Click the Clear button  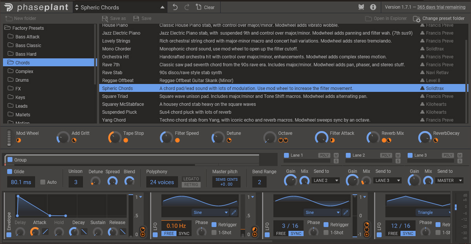tap(205, 7)
